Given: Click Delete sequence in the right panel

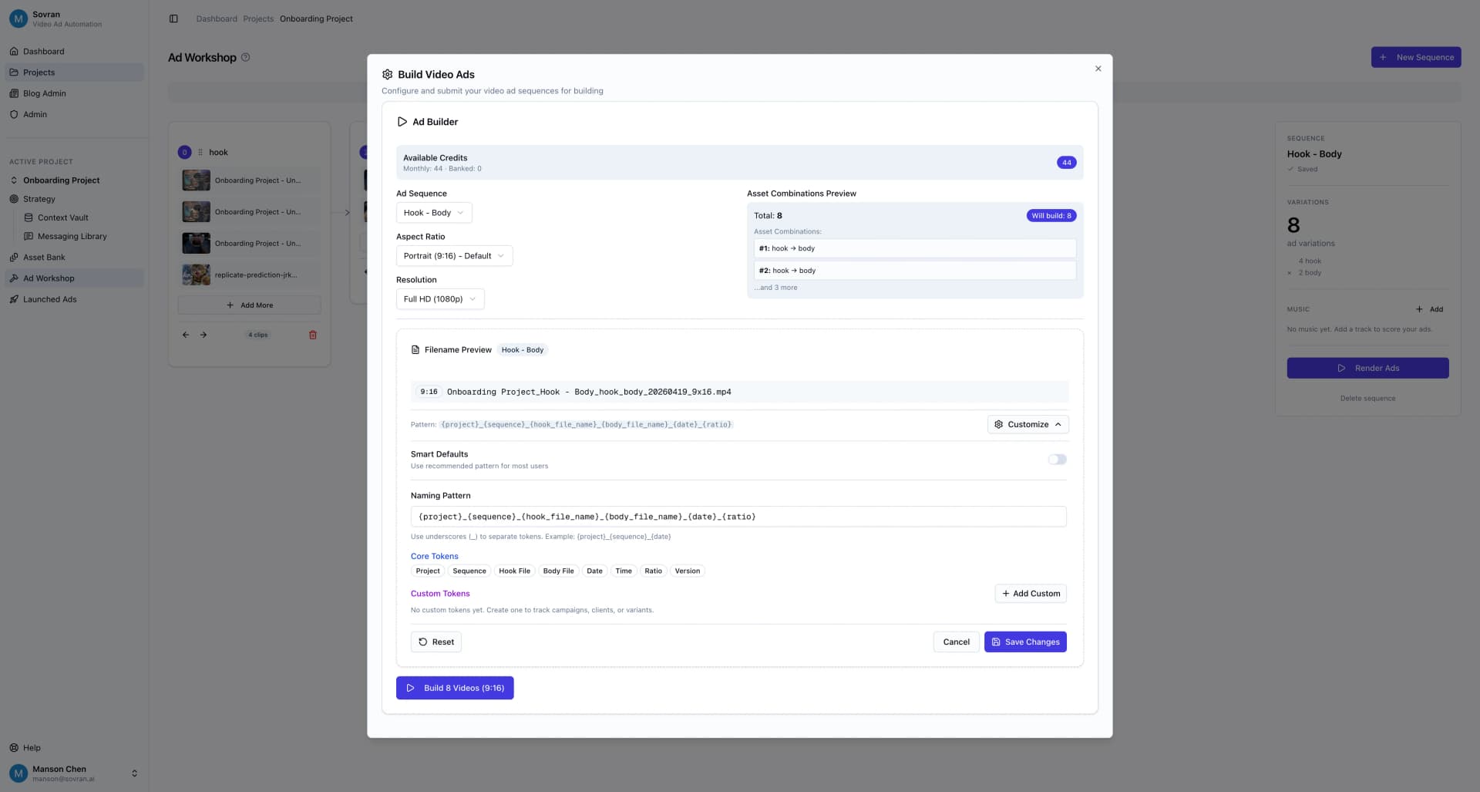Looking at the screenshot, I should point(1367,398).
